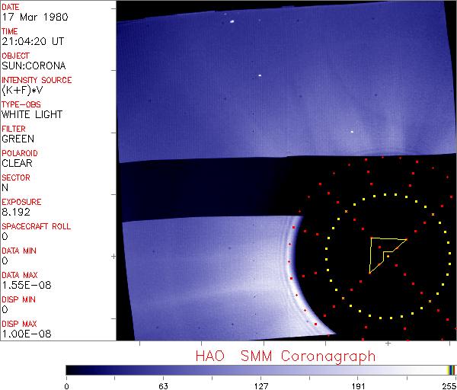
Task: Click the 255 label under the color bar
Action: tap(448, 385)
